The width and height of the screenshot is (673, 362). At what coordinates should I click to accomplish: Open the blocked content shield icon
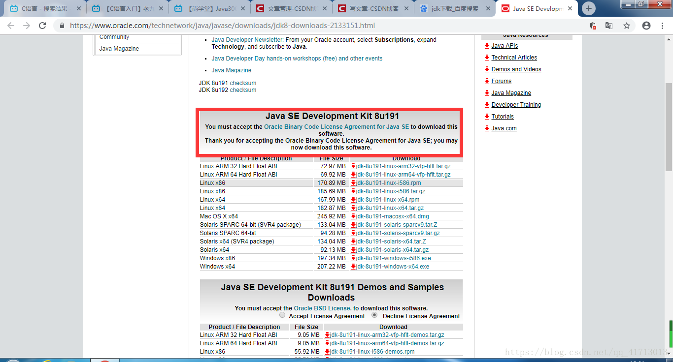click(x=593, y=26)
